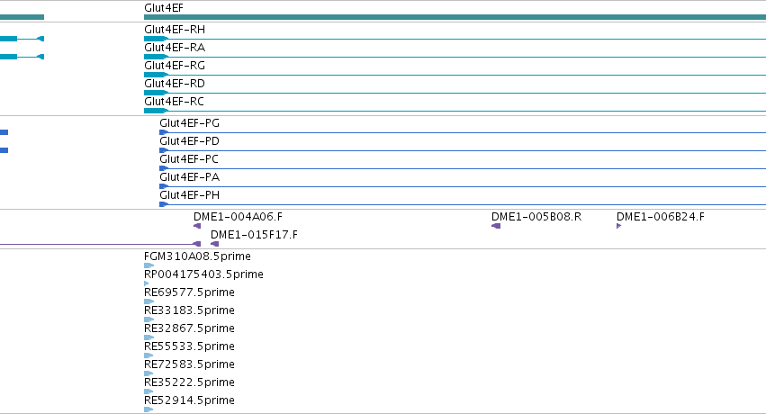Click the FGM310A08.5prime EST glyph
The width and height of the screenshot is (766, 414).
(x=149, y=265)
